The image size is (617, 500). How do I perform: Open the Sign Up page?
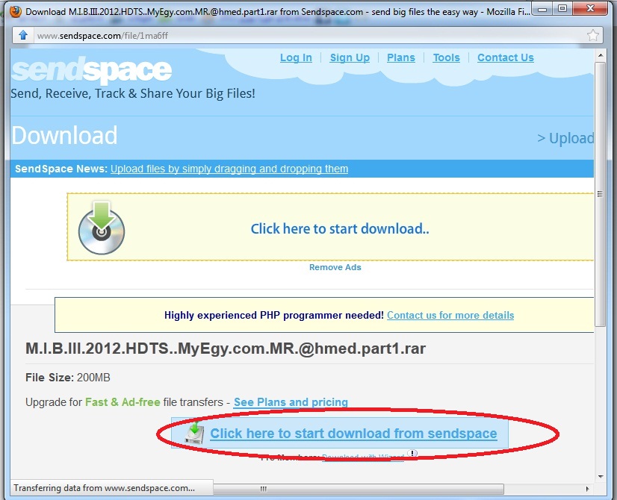pos(350,57)
